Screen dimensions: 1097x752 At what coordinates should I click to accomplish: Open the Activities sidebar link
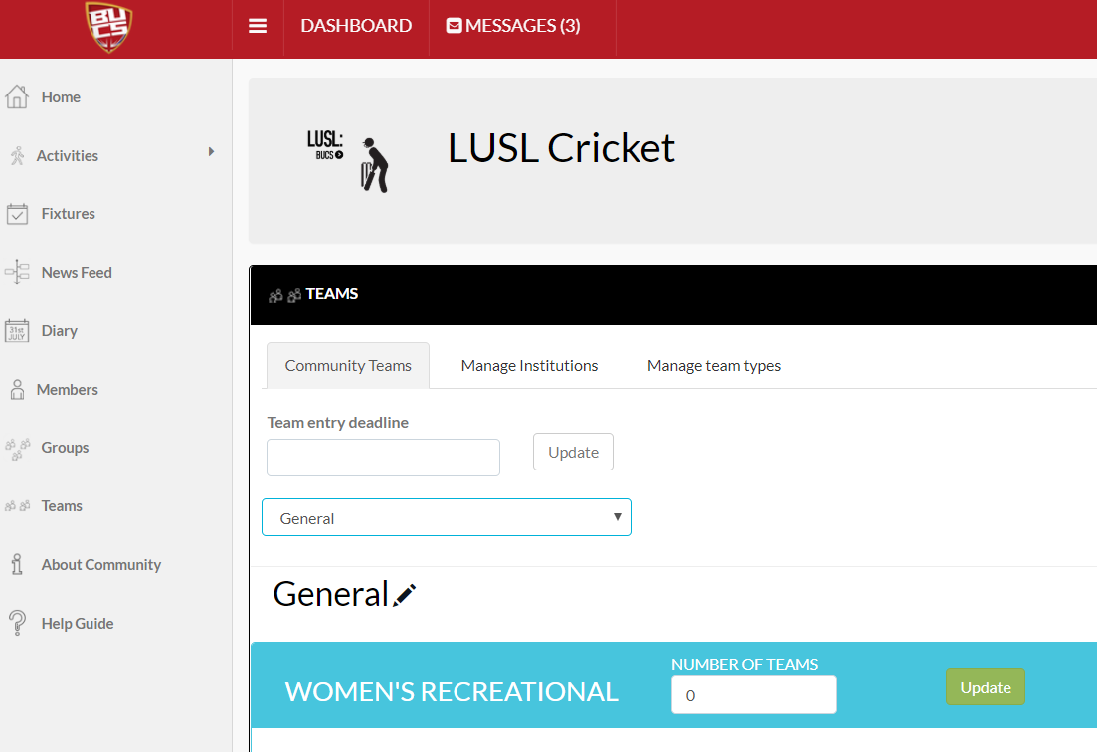[68, 155]
